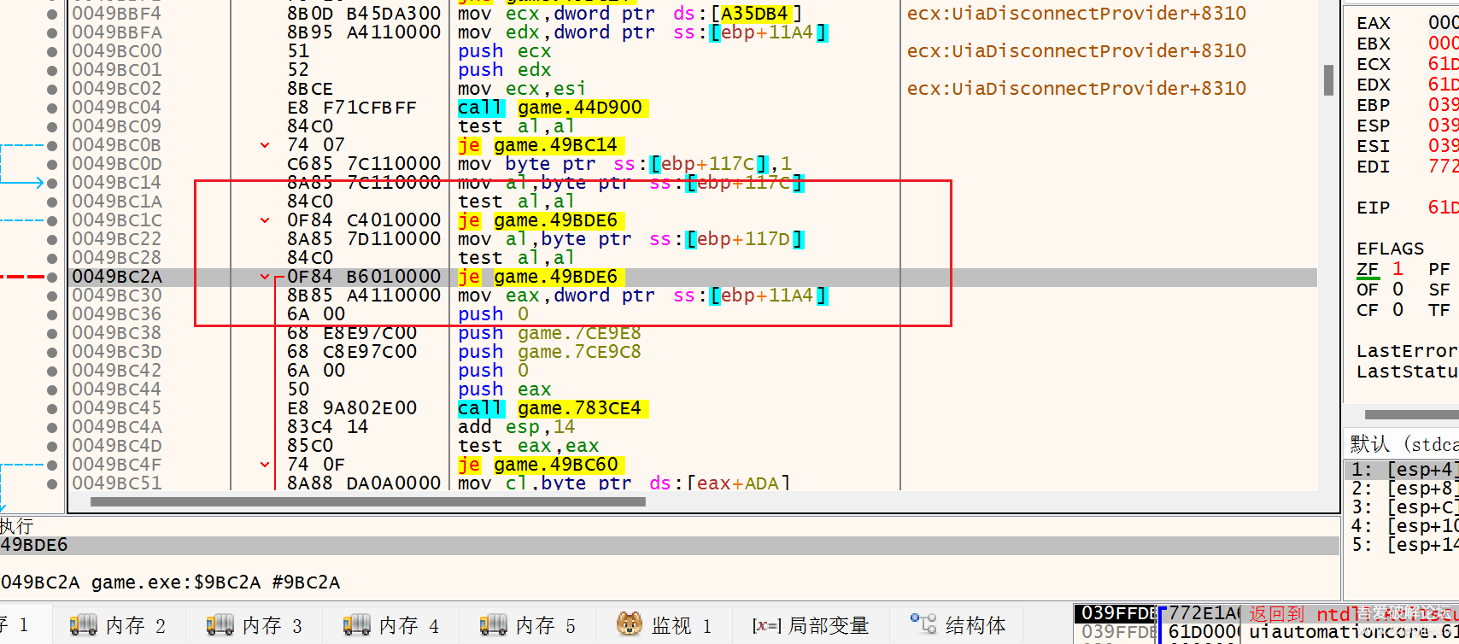Select the EBP register

pos(1374,105)
